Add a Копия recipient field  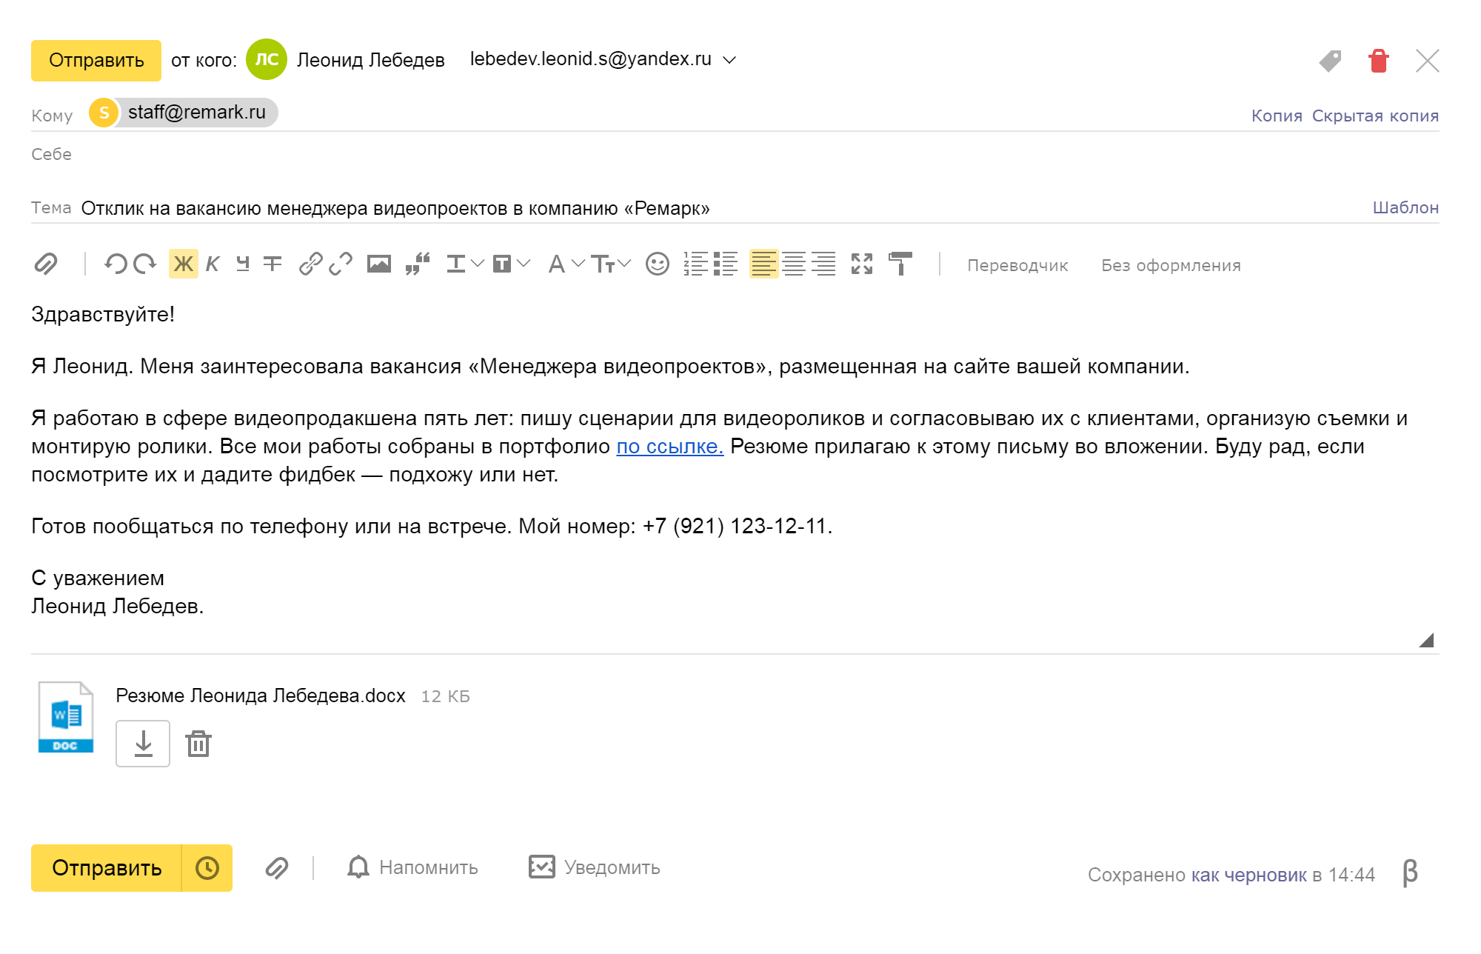(x=1277, y=116)
